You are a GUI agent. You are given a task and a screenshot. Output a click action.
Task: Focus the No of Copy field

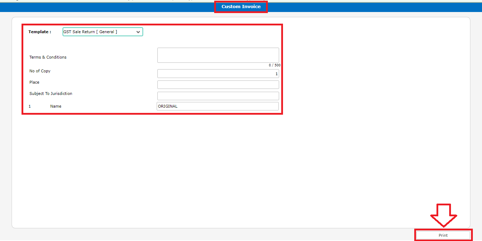point(218,74)
